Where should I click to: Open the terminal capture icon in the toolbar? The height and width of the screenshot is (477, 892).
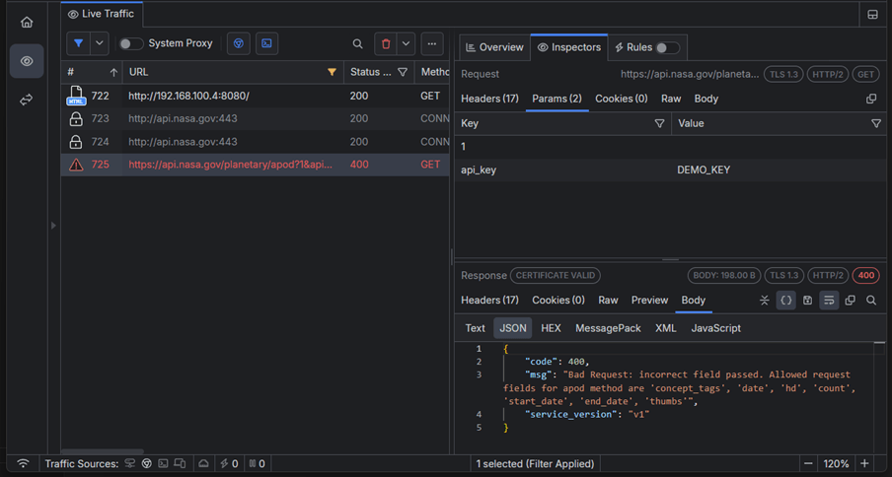click(266, 43)
